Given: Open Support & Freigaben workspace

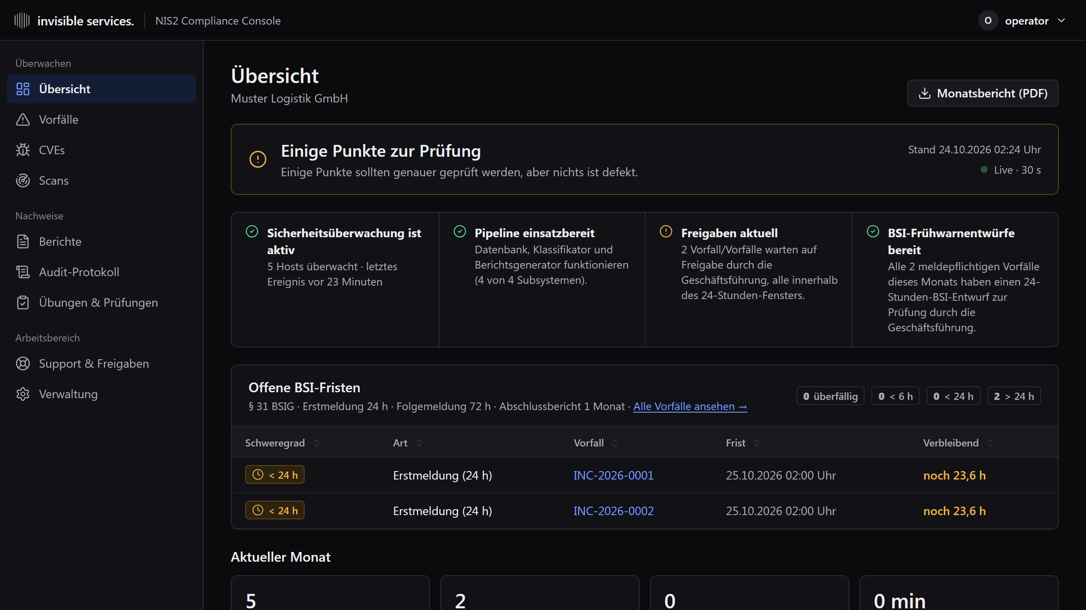Looking at the screenshot, I should point(101,363).
